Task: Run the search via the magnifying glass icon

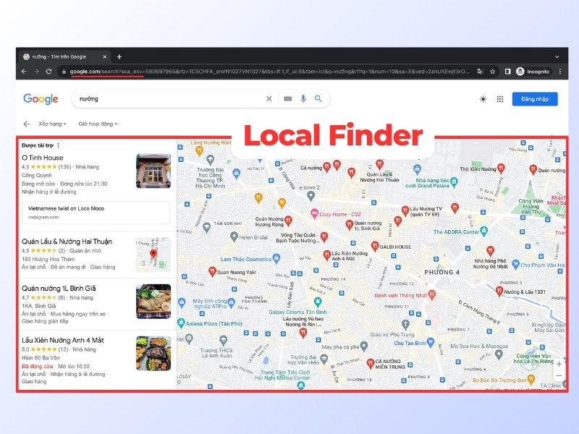Action: pyautogui.click(x=318, y=98)
